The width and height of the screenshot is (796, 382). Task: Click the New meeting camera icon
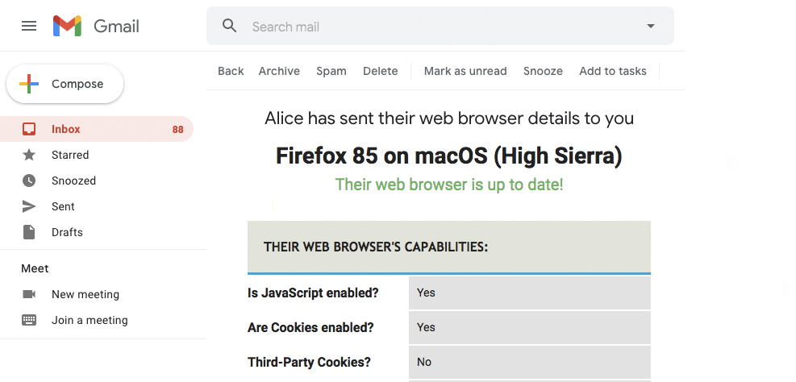click(x=29, y=294)
